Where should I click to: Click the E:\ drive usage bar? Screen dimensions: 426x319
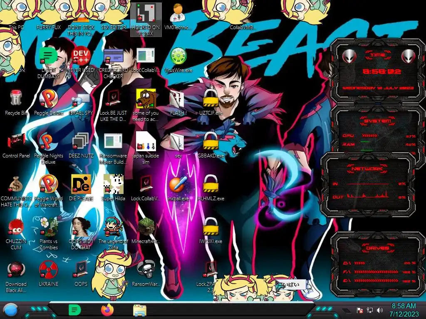pyautogui.click(x=379, y=280)
